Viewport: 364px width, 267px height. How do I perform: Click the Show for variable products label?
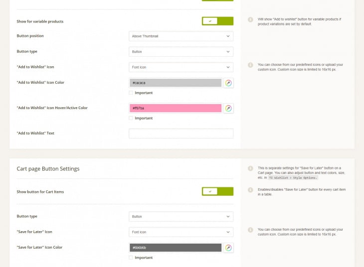pyautogui.click(x=40, y=21)
